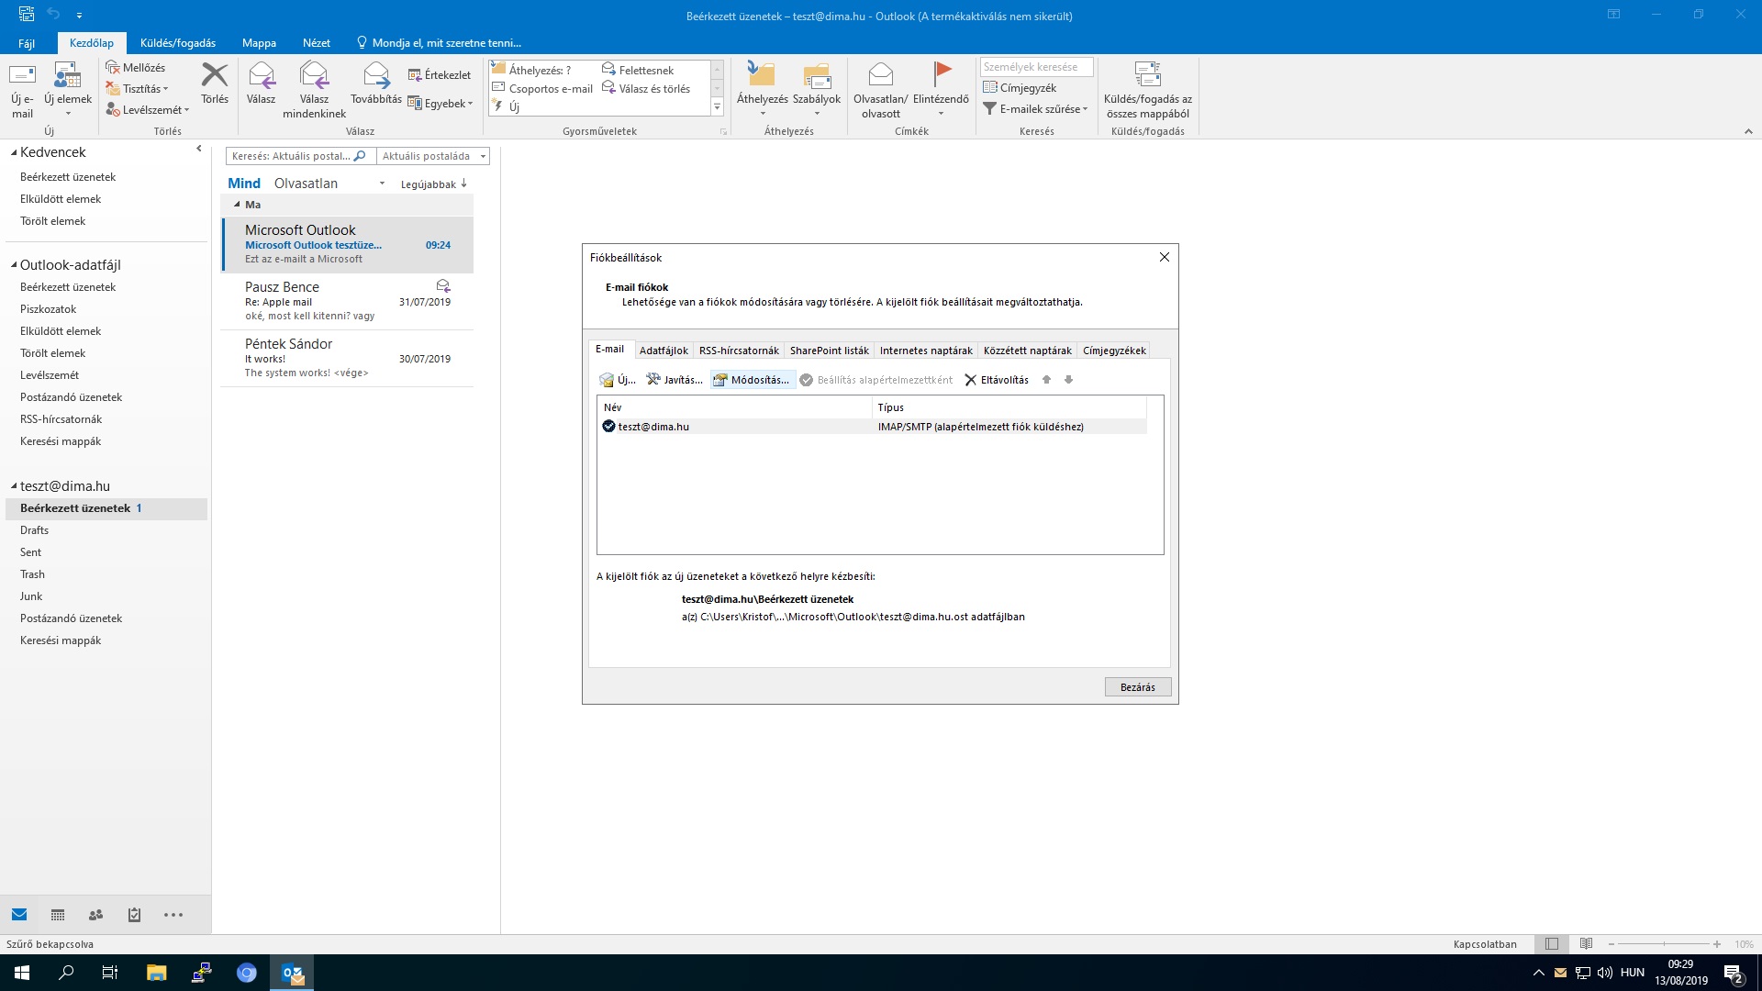The width and height of the screenshot is (1762, 991).
Task: Click the Személyek keresése search field
Action: [1036, 67]
